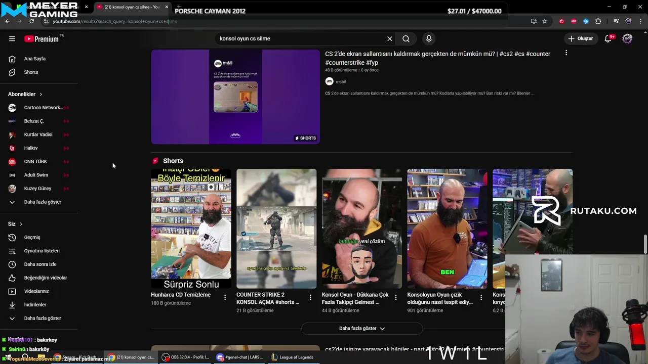Open the CS 2 ekran sallantısı video thumbnail
The image size is (648, 364).
(x=235, y=97)
